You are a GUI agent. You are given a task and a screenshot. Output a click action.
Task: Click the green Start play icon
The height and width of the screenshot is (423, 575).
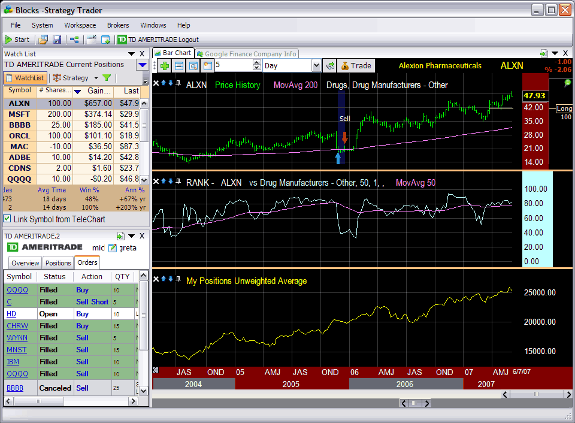tap(8, 40)
